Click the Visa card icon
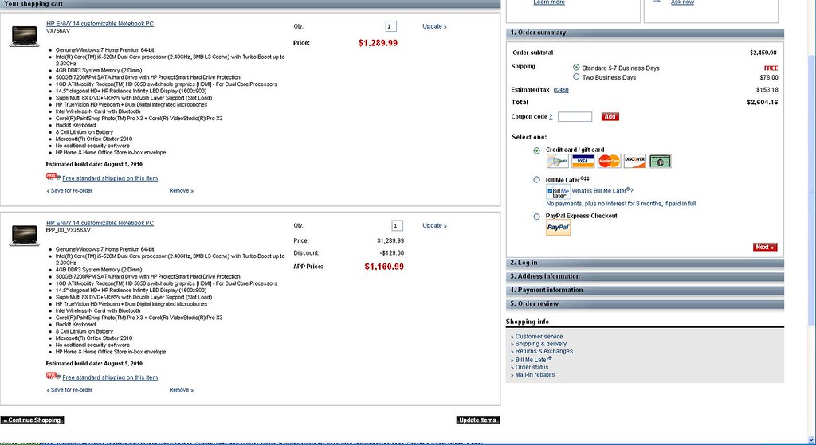Image resolution: width=816 pixels, height=445 pixels. point(583,161)
